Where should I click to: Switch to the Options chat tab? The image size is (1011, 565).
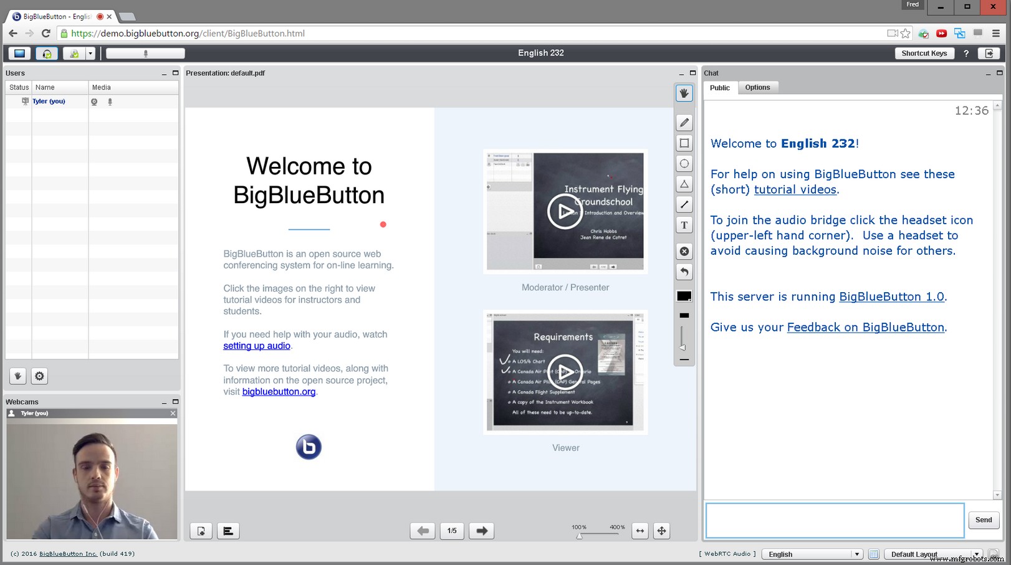coord(757,88)
